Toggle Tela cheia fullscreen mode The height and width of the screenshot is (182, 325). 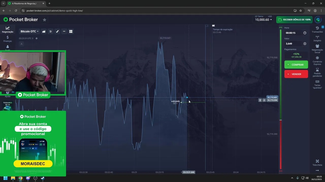[317, 163]
